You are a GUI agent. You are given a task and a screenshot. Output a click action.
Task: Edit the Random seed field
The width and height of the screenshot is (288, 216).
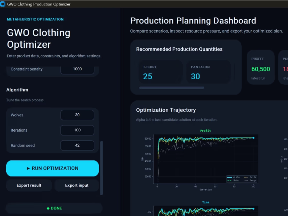[77, 146]
